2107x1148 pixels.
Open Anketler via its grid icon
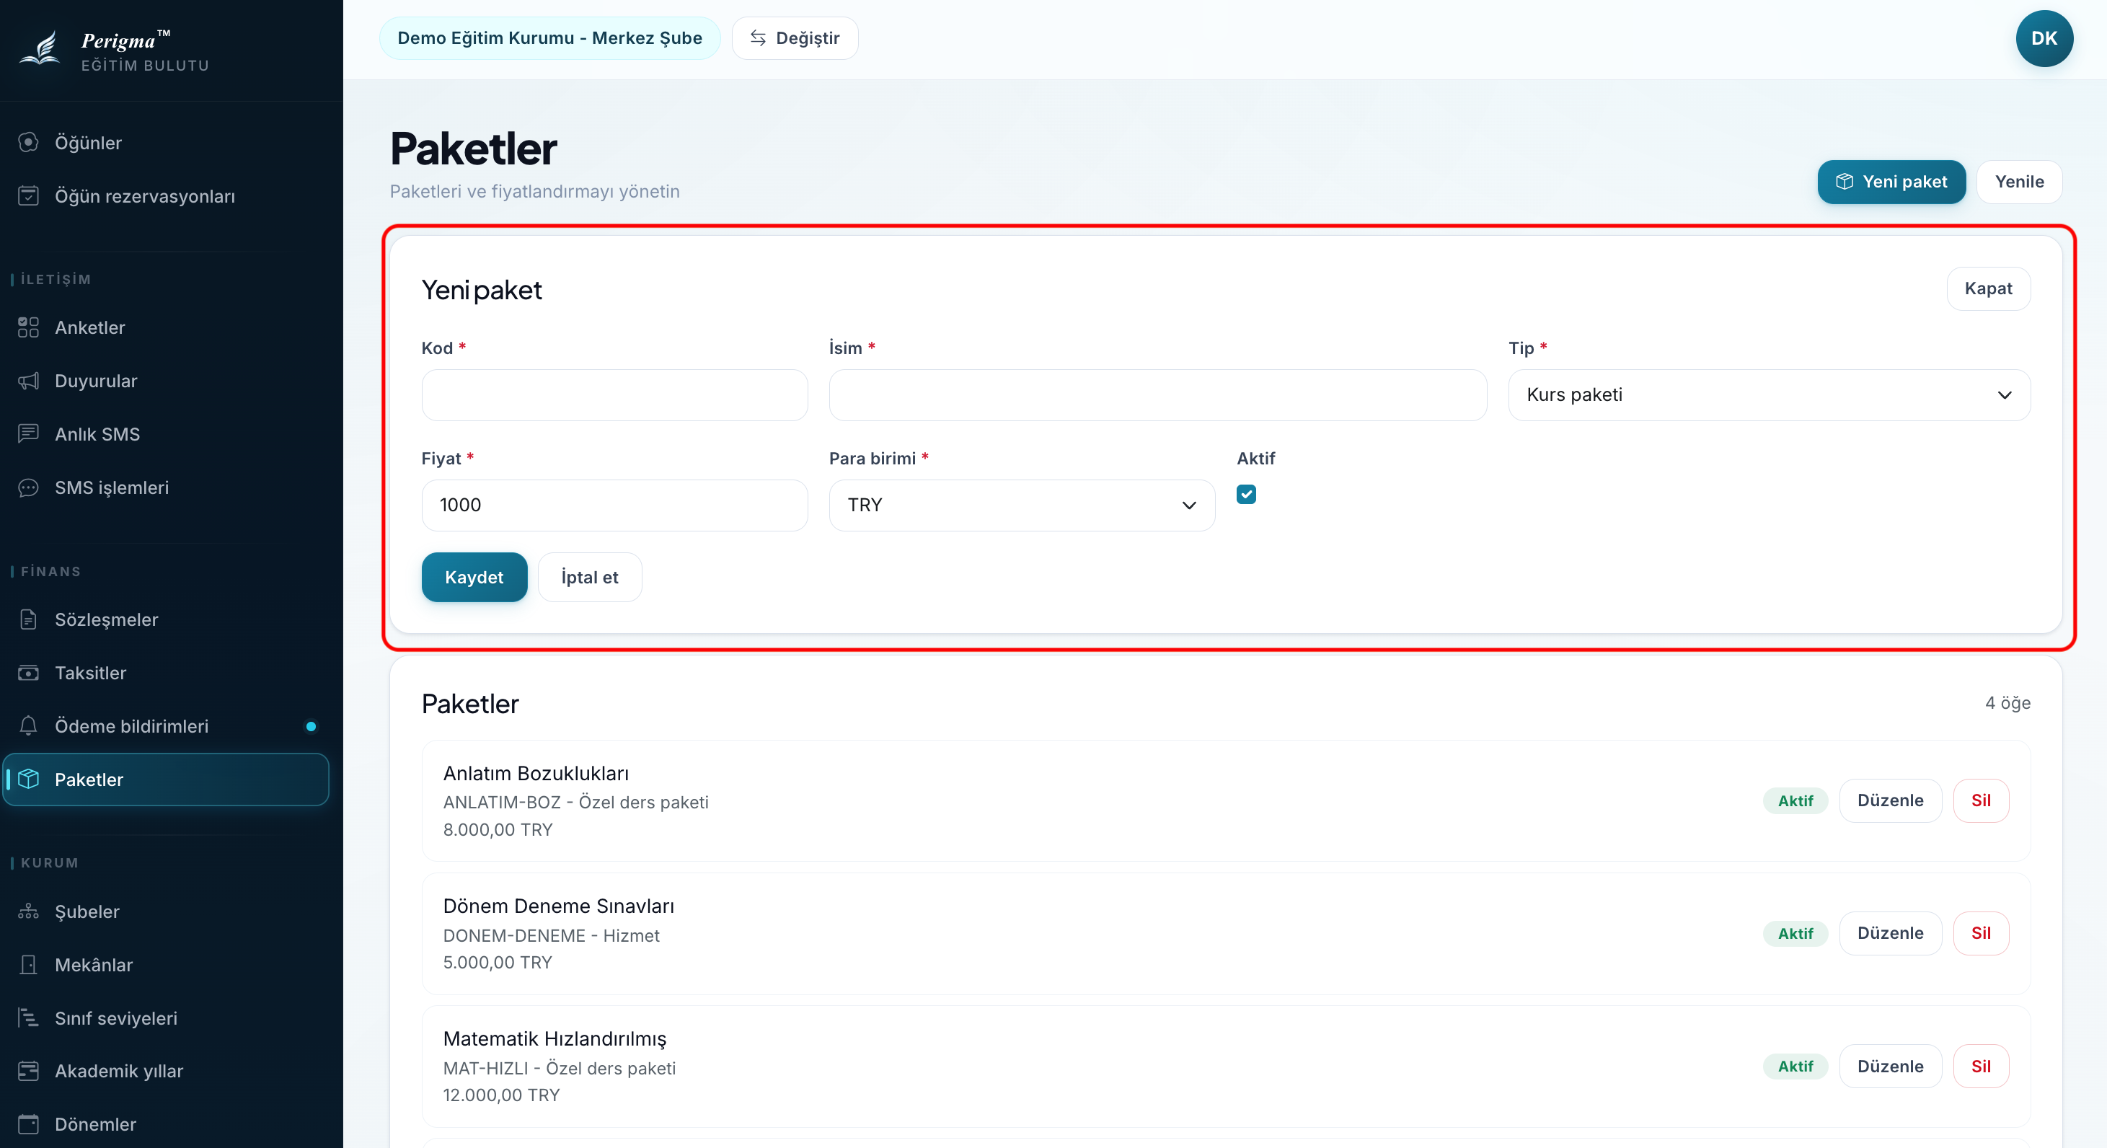(29, 327)
